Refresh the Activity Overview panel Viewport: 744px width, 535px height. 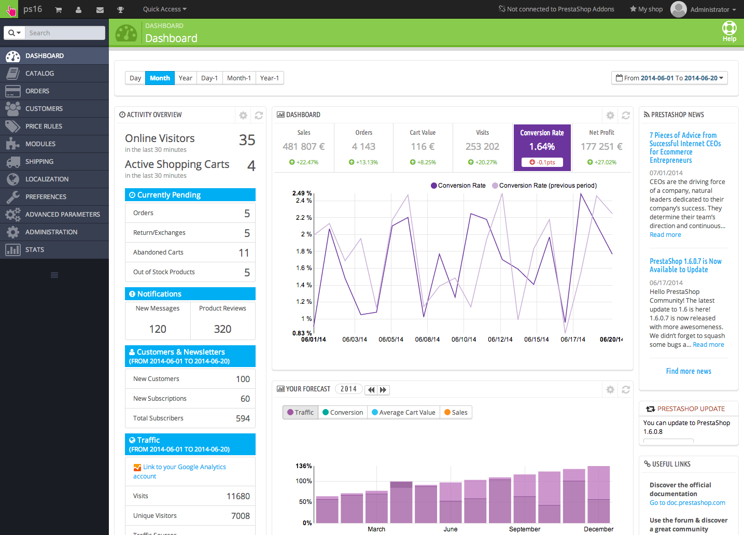pyautogui.click(x=259, y=115)
